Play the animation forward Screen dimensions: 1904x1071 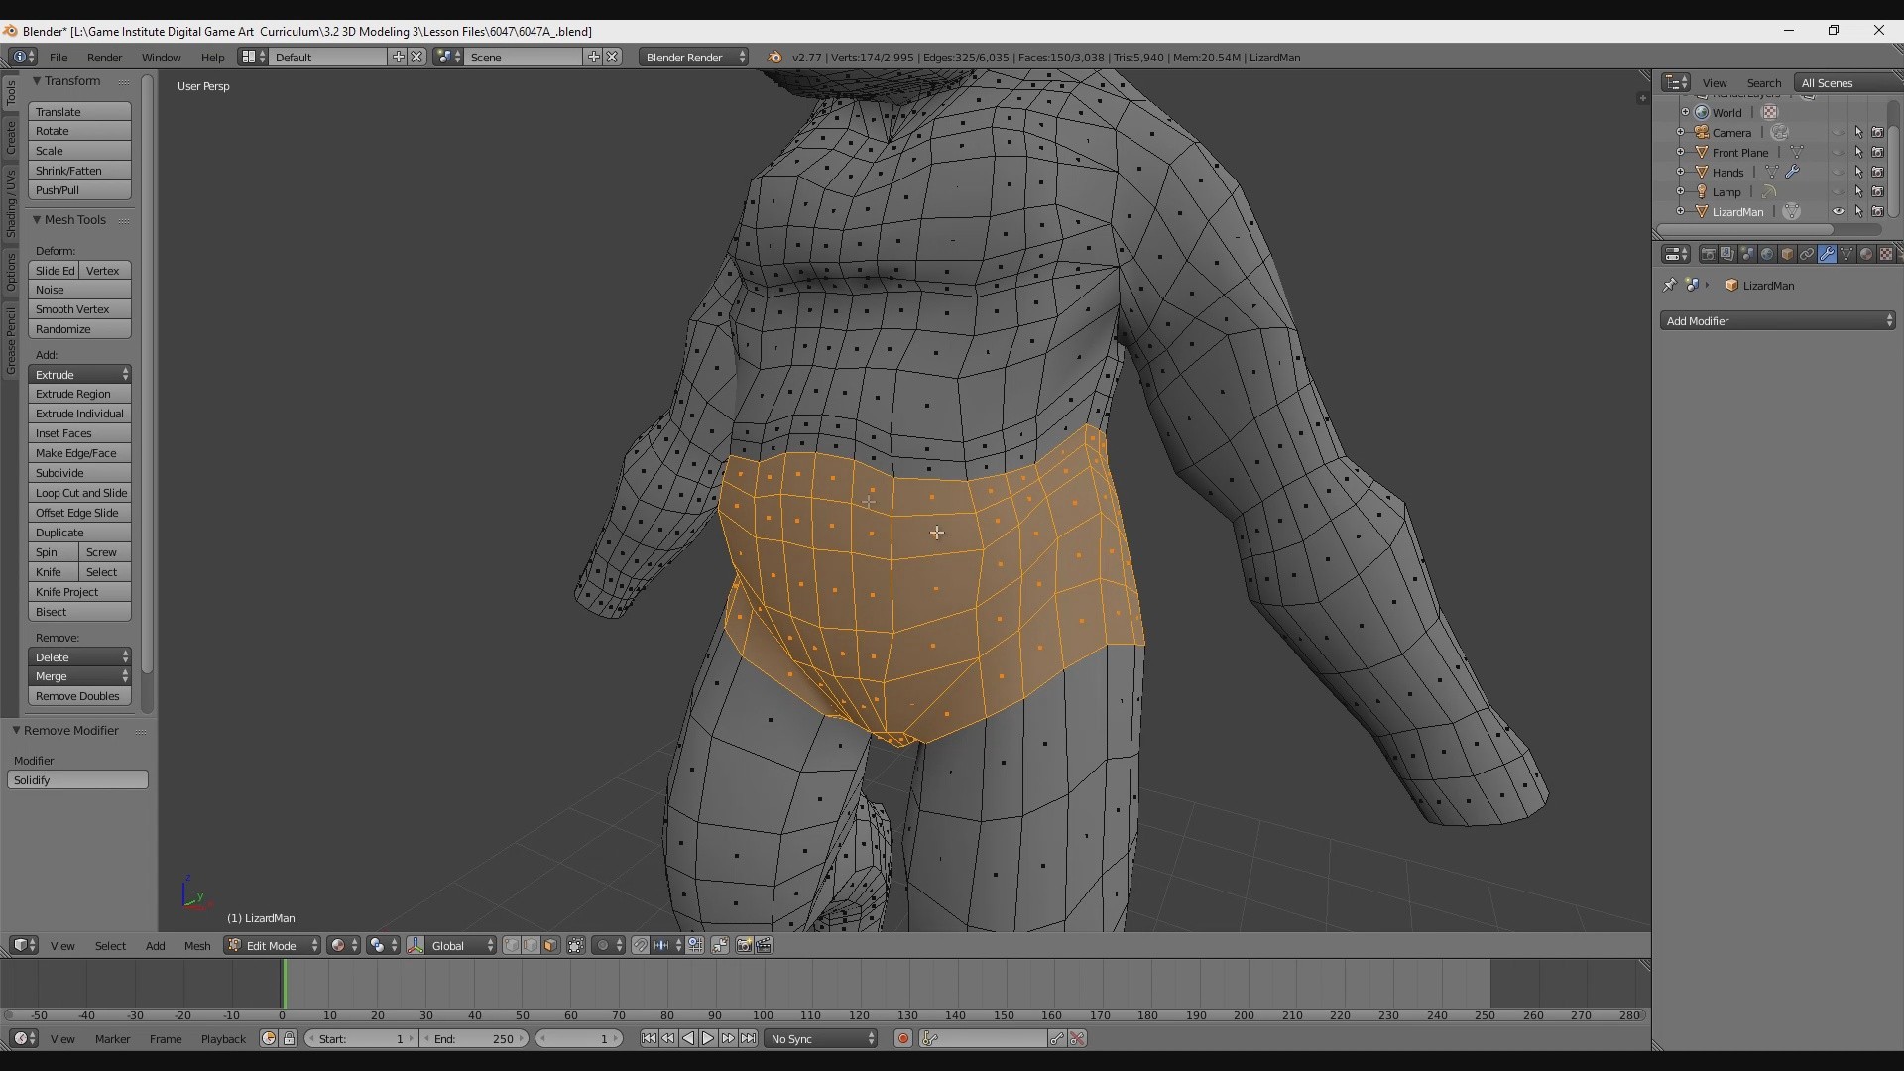point(708,1038)
